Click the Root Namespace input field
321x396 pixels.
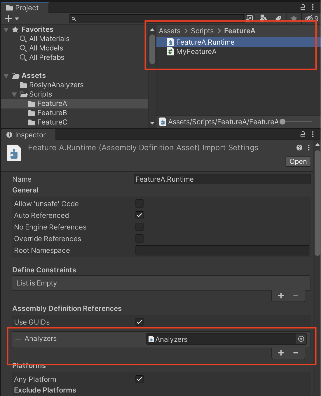[222, 250]
